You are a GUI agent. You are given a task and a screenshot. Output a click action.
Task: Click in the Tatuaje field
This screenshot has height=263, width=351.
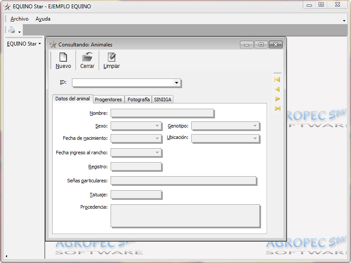[x=136, y=195]
